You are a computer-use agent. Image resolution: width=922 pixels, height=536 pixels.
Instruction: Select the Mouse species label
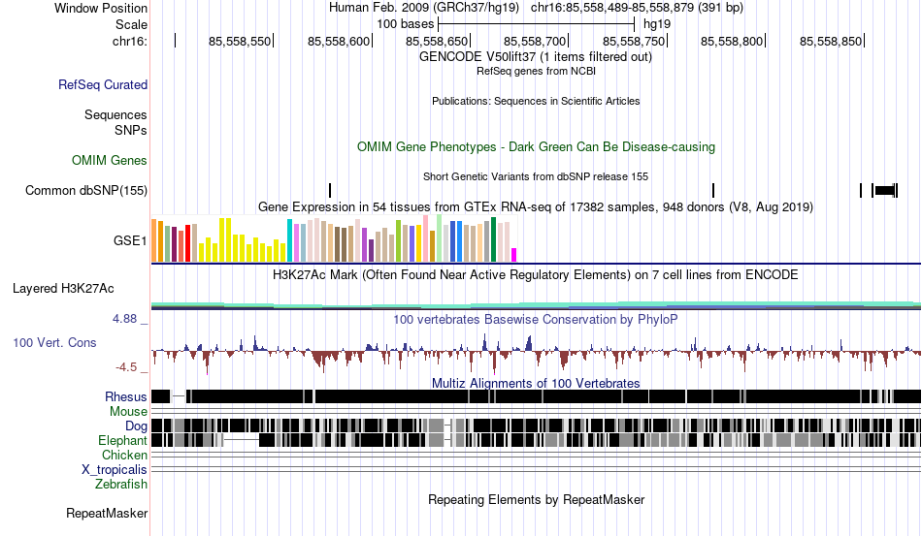128,412
